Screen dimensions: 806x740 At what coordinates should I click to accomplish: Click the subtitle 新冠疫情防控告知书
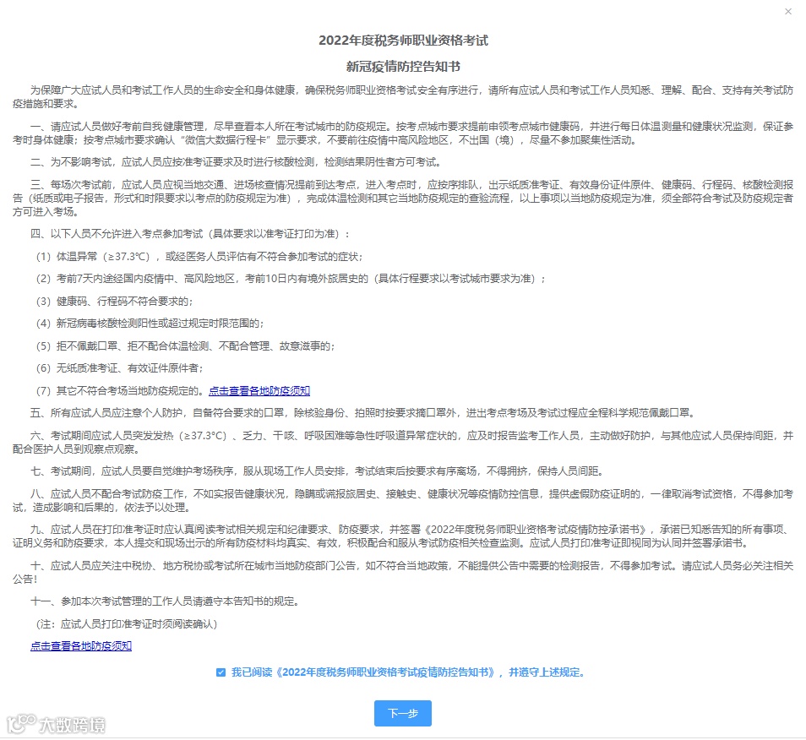coord(403,66)
